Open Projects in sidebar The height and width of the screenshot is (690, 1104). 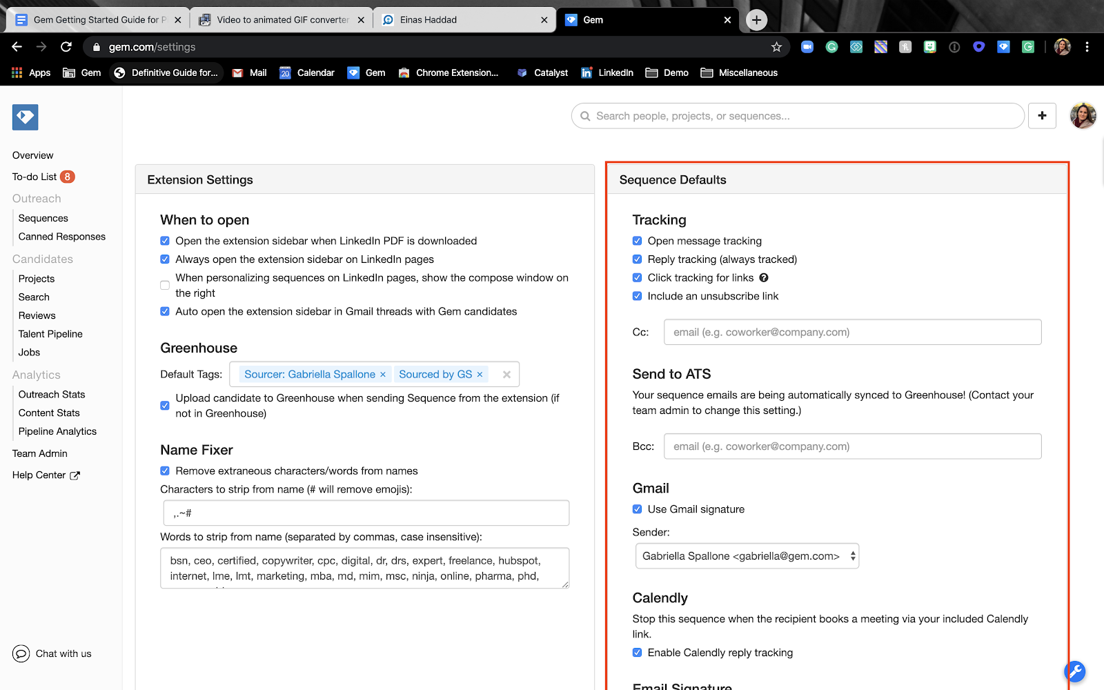(x=37, y=279)
